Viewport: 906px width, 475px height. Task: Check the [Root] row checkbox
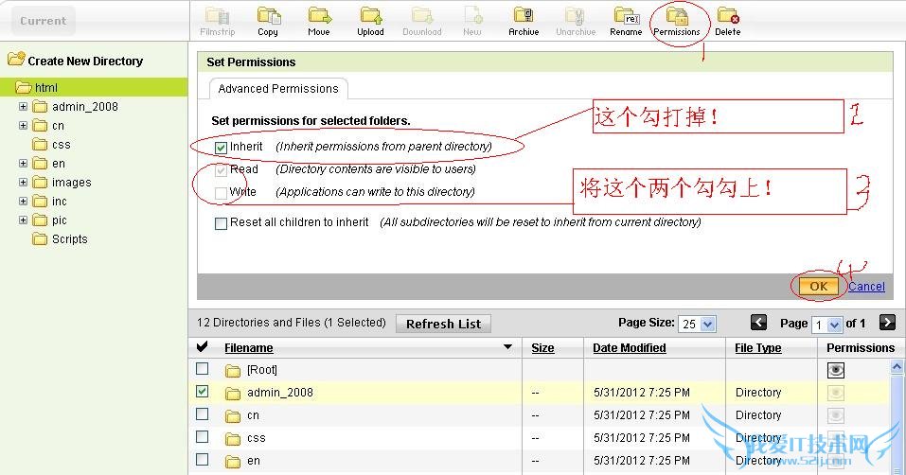pyautogui.click(x=203, y=368)
